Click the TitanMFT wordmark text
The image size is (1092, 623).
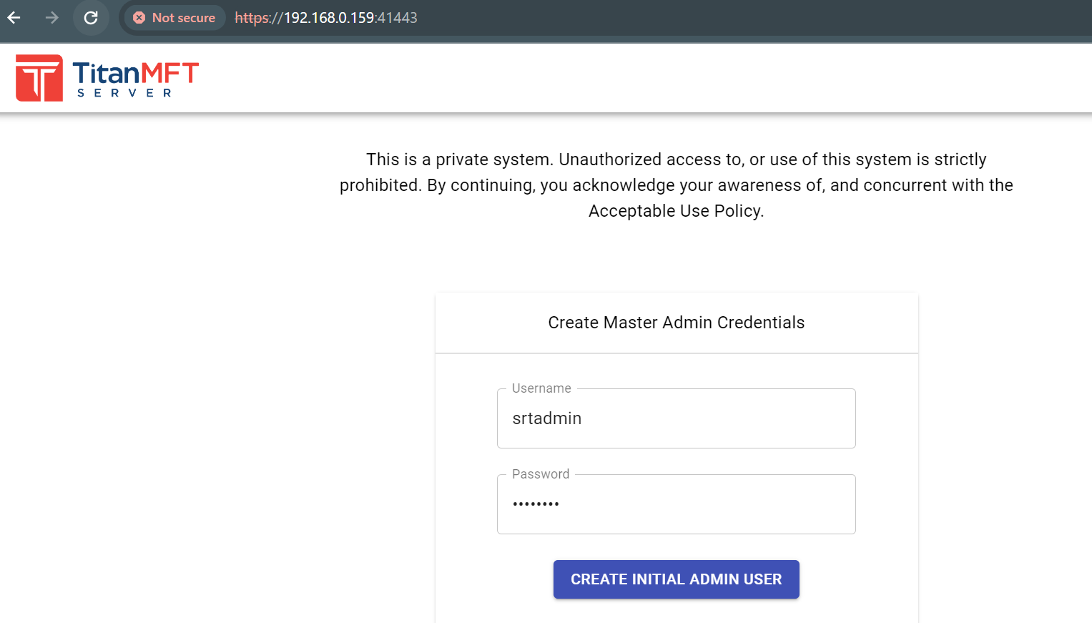point(135,72)
